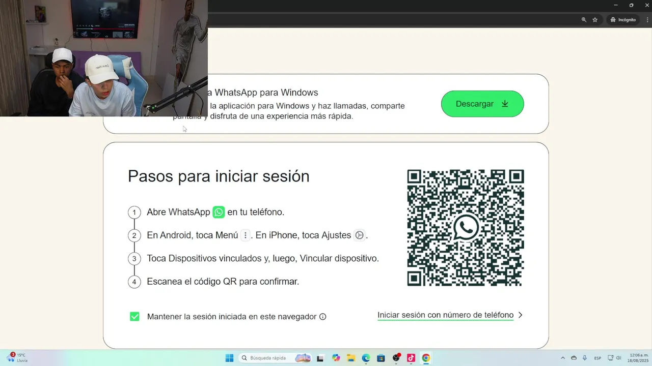
Task: Bookmark this page with the star icon
Action: coord(595,20)
